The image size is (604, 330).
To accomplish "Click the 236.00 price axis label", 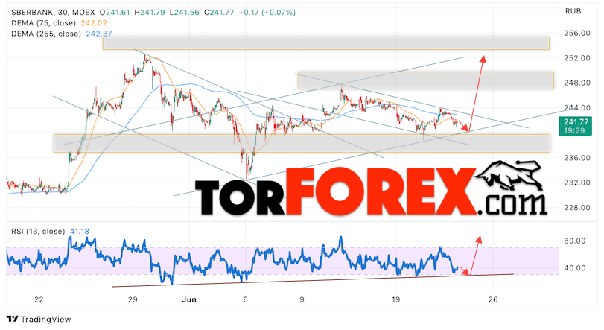I will coord(577,158).
